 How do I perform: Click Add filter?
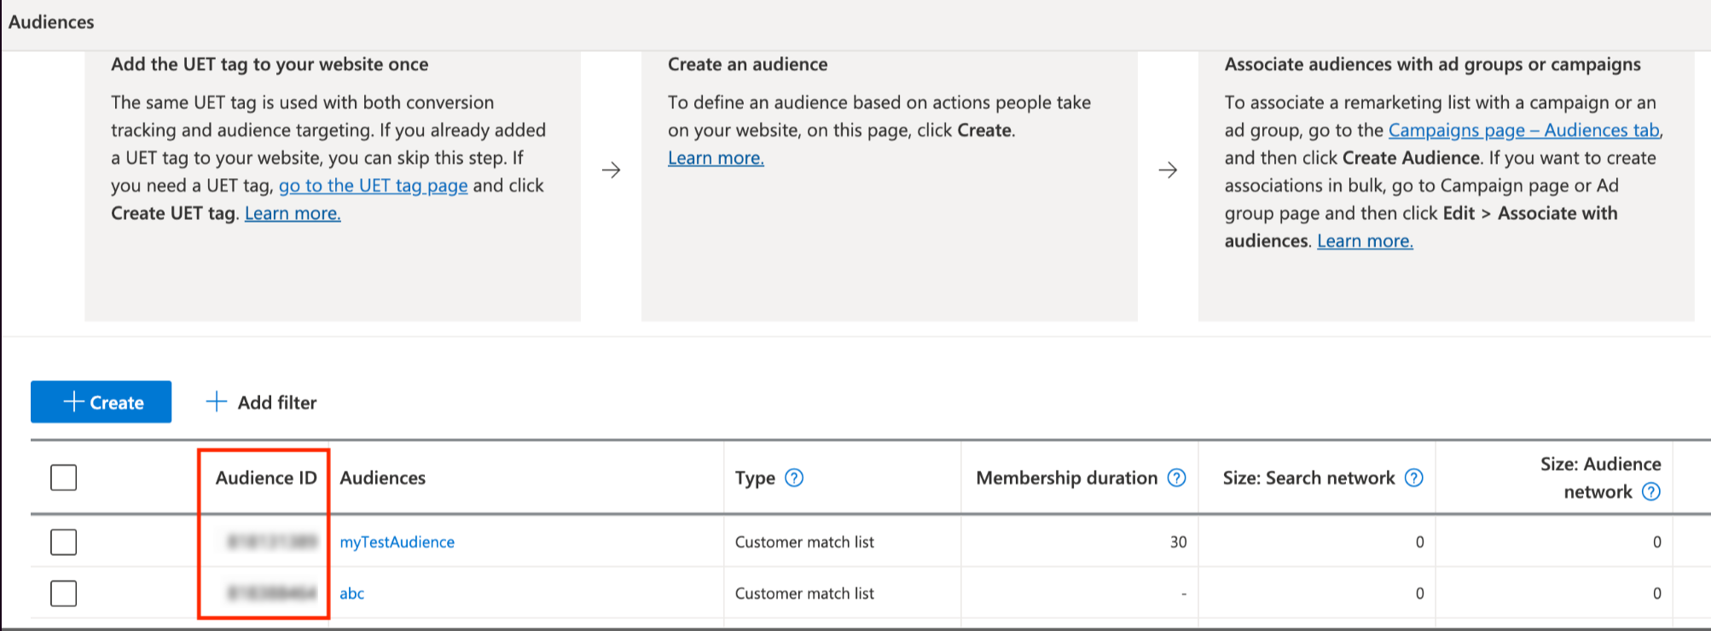click(x=261, y=402)
